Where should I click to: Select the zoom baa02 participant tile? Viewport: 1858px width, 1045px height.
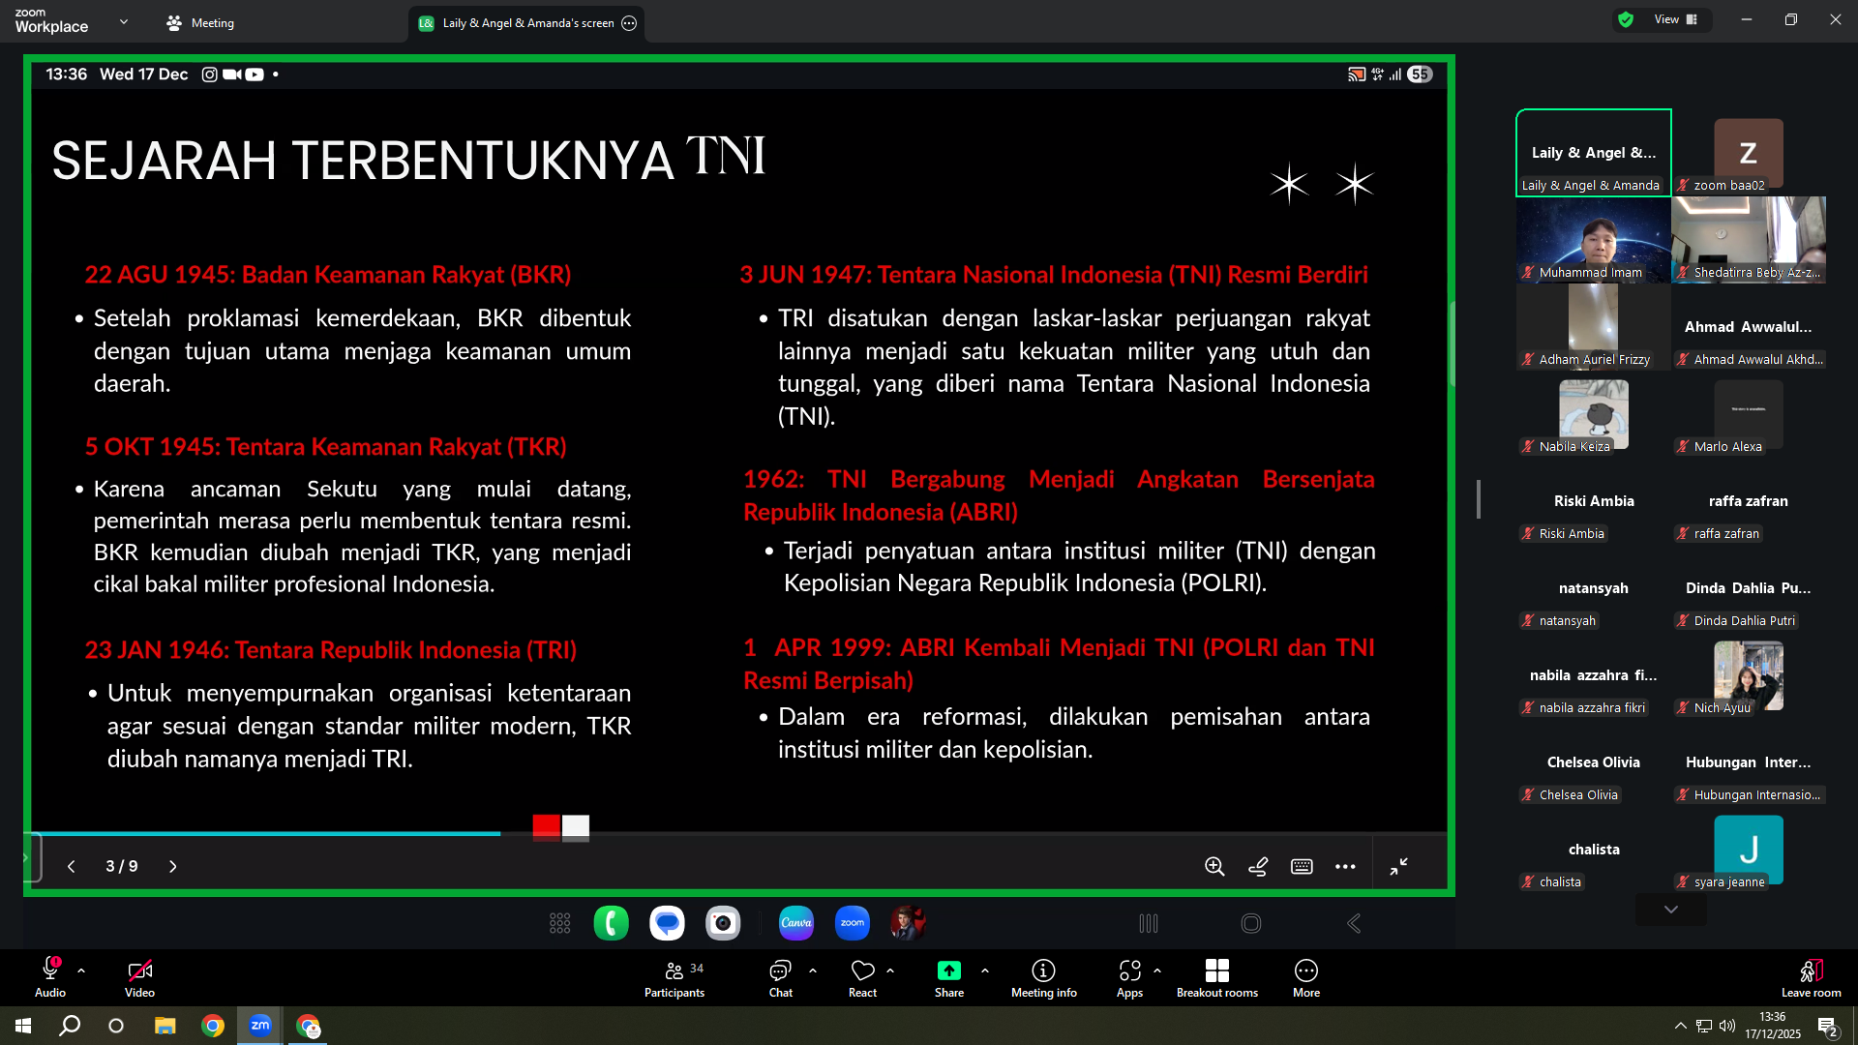click(1748, 153)
